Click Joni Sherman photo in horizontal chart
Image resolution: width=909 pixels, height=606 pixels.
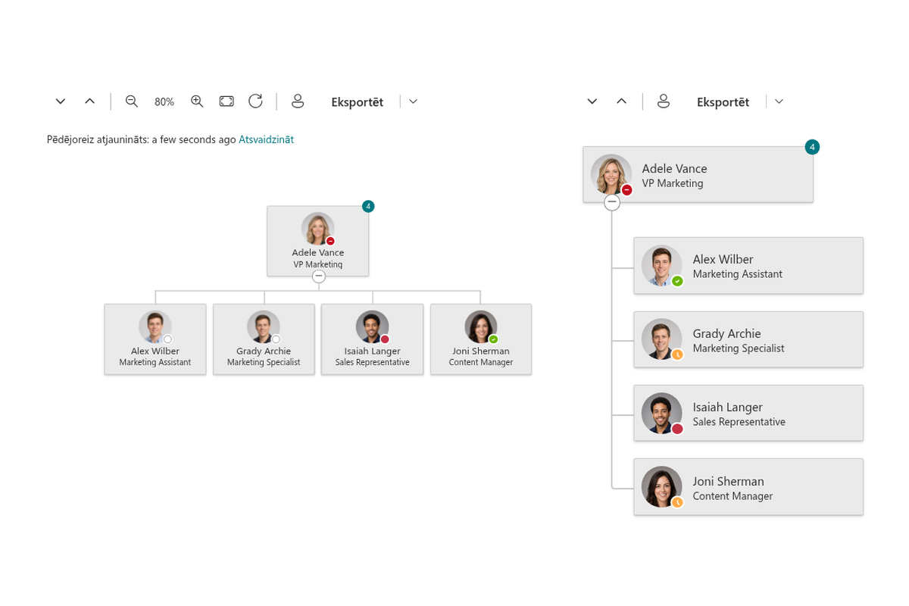481,327
